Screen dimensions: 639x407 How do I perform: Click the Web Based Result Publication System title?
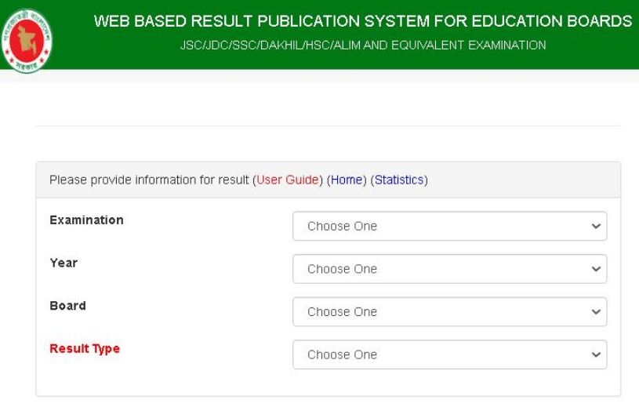coord(362,21)
